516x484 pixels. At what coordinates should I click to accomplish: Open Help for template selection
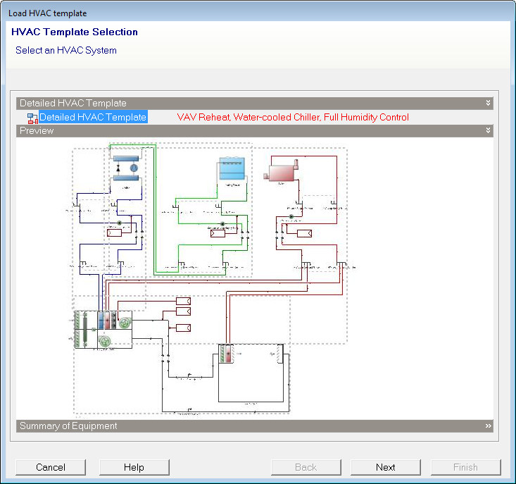(134, 467)
